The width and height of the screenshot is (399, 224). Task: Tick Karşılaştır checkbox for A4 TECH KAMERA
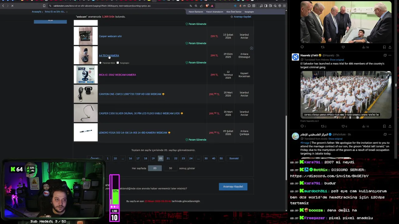[118, 63]
